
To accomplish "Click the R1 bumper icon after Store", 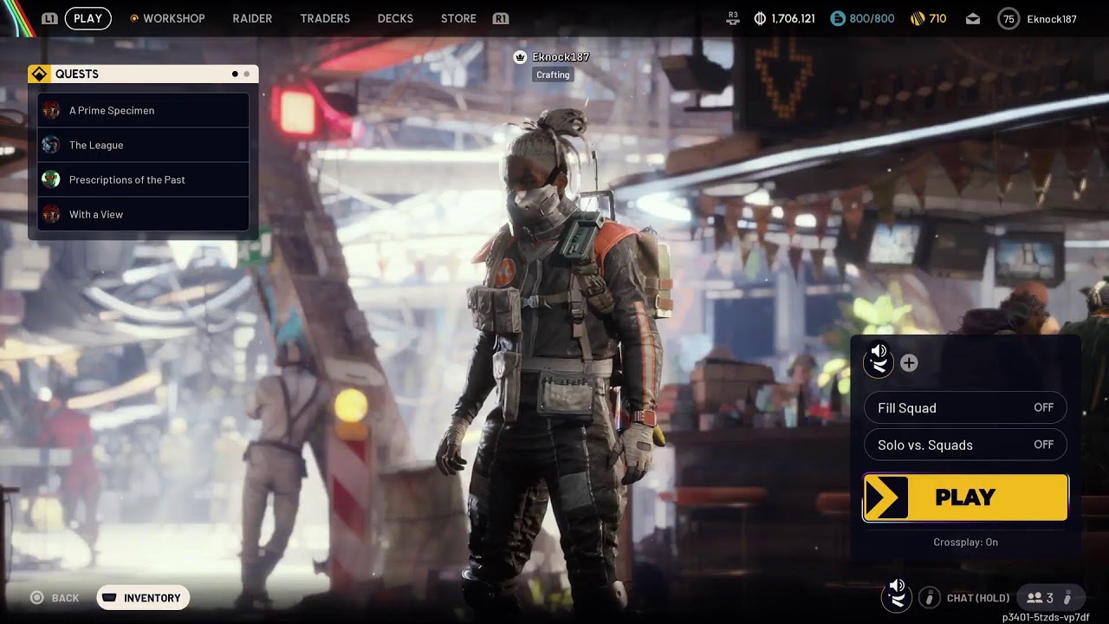I will click(500, 18).
